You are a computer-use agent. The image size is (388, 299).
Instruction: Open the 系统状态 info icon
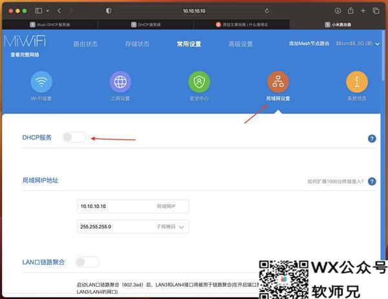point(357,82)
